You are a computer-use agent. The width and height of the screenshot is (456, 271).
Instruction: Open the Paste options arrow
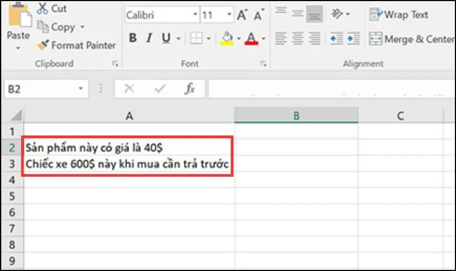click(x=18, y=48)
